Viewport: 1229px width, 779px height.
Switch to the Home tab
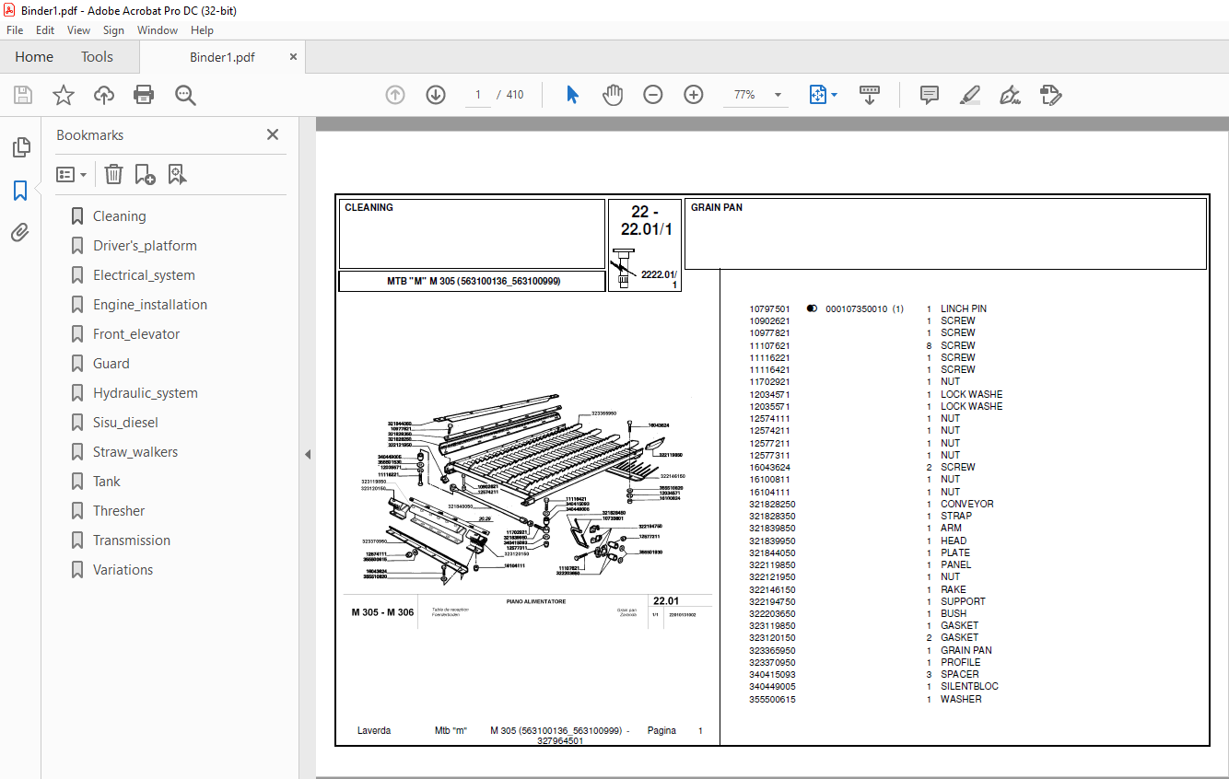click(34, 57)
